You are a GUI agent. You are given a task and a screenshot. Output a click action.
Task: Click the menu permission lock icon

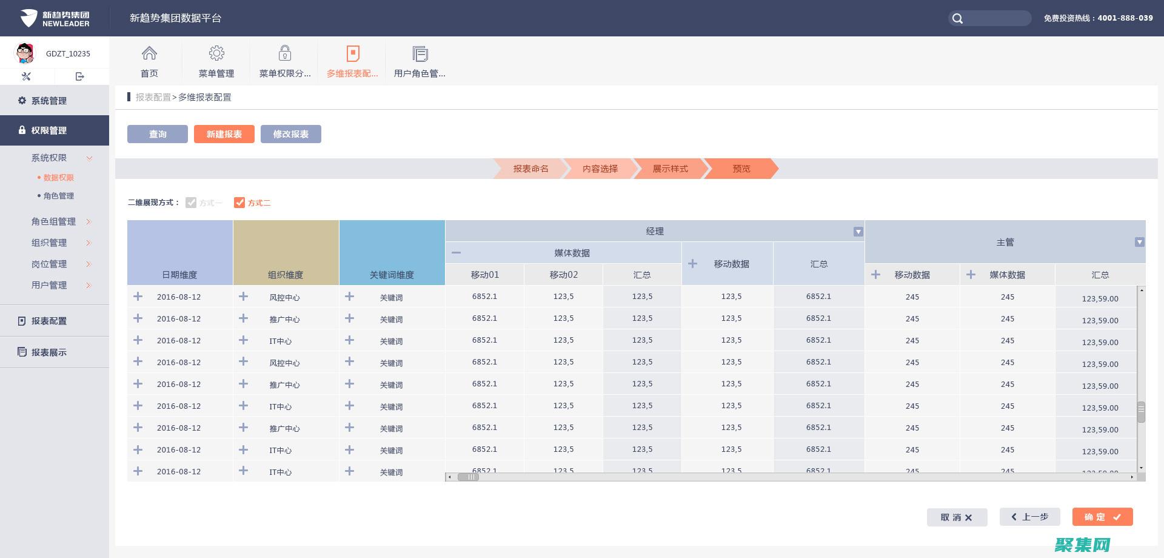point(284,53)
